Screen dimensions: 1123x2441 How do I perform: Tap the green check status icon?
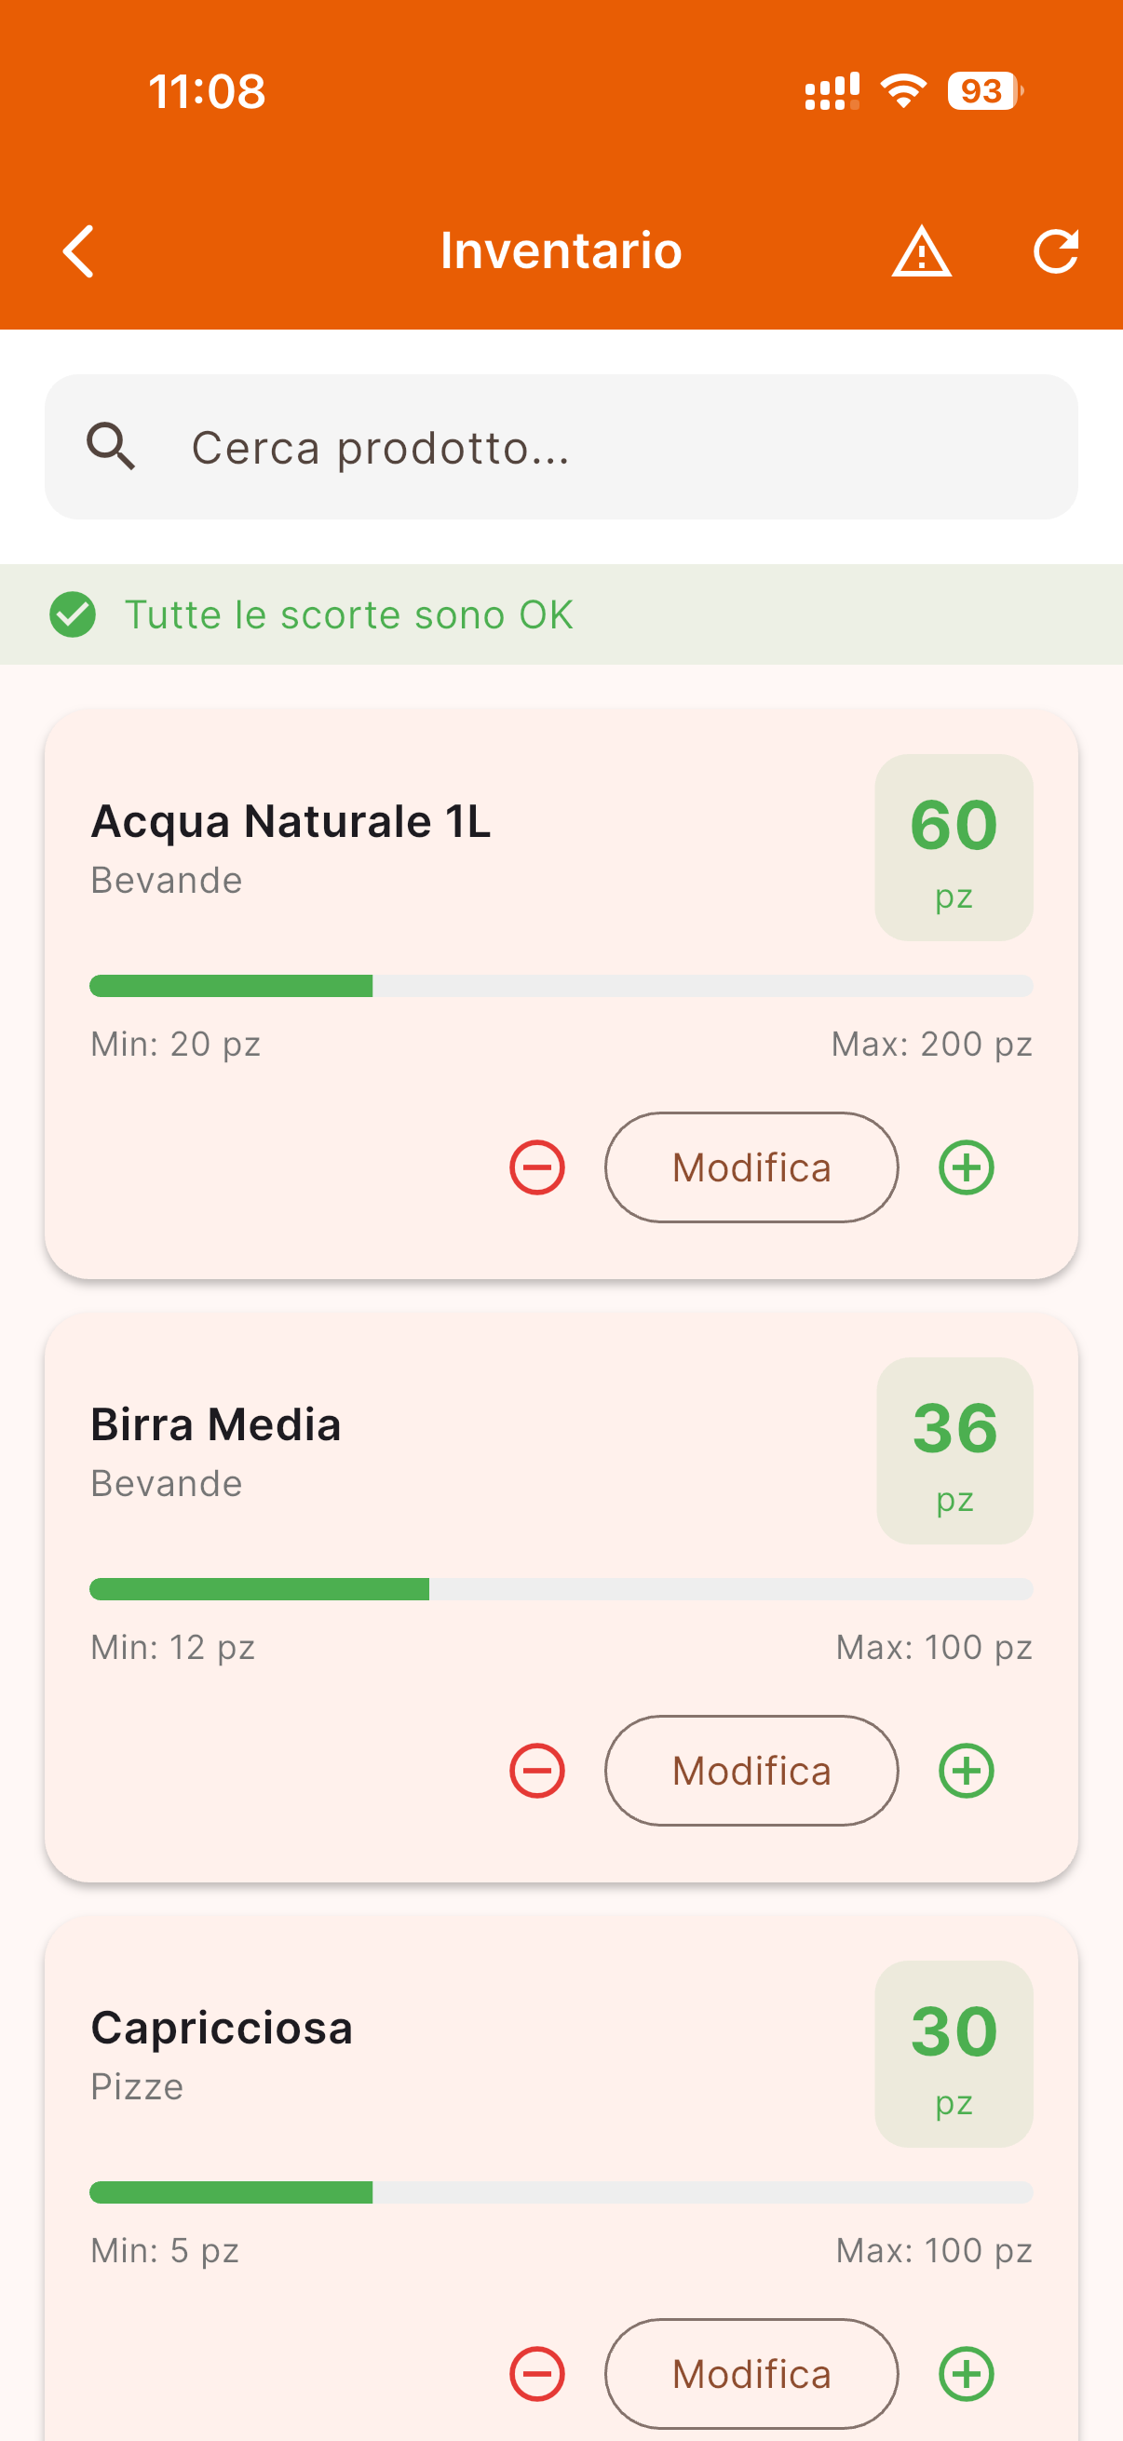click(x=73, y=614)
